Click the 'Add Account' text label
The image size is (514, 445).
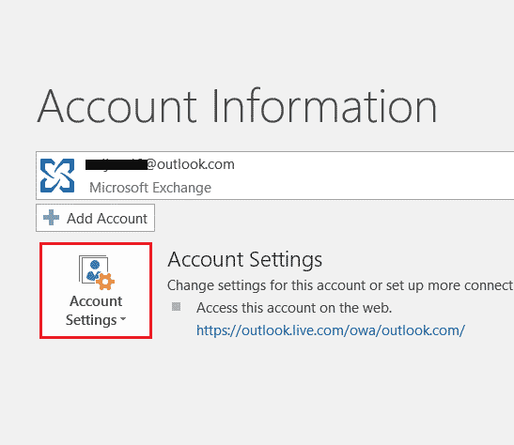(x=107, y=219)
